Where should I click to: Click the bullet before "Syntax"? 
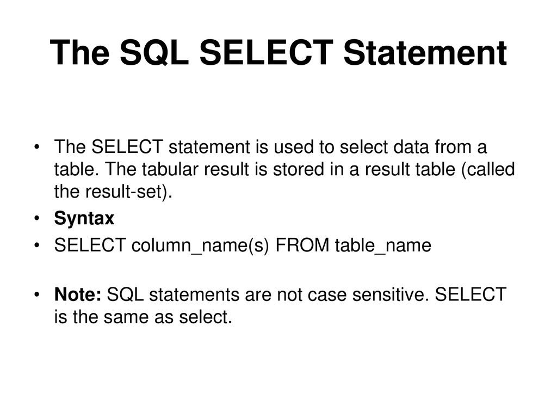tap(36, 218)
